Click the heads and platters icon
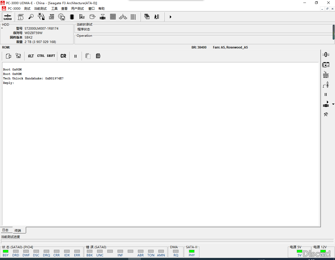Viewport: 335px width, 260px height. pyautogui.click(x=103, y=17)
